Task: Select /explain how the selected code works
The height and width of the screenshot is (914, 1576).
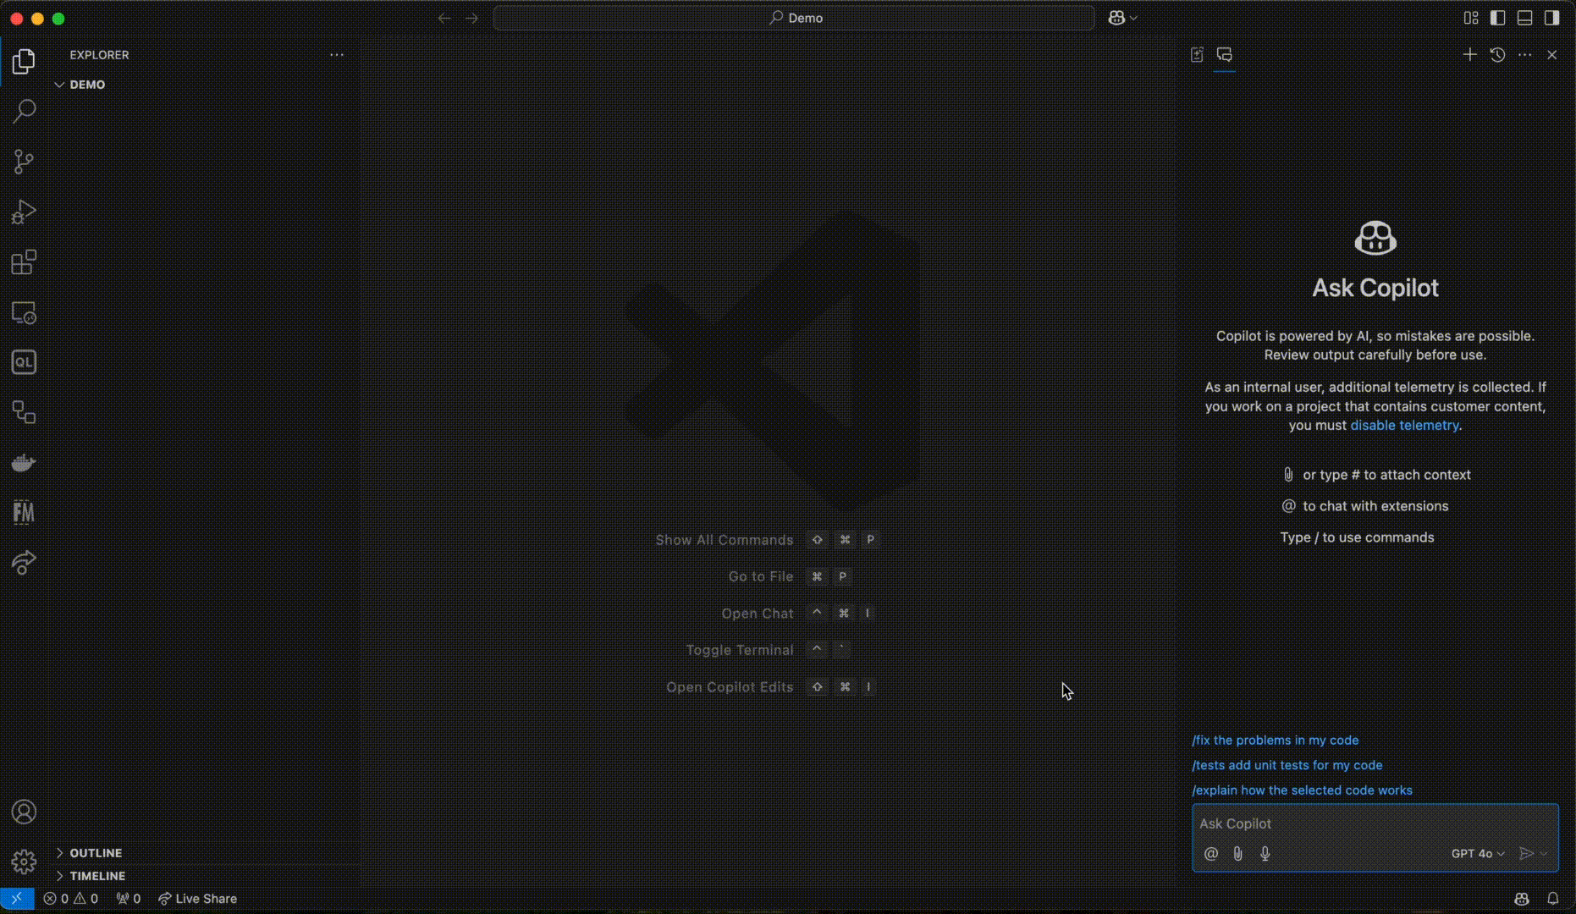Action: point(1302,790)
